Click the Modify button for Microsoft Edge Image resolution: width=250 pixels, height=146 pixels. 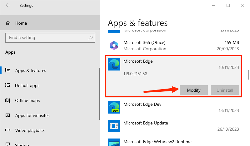193,90
